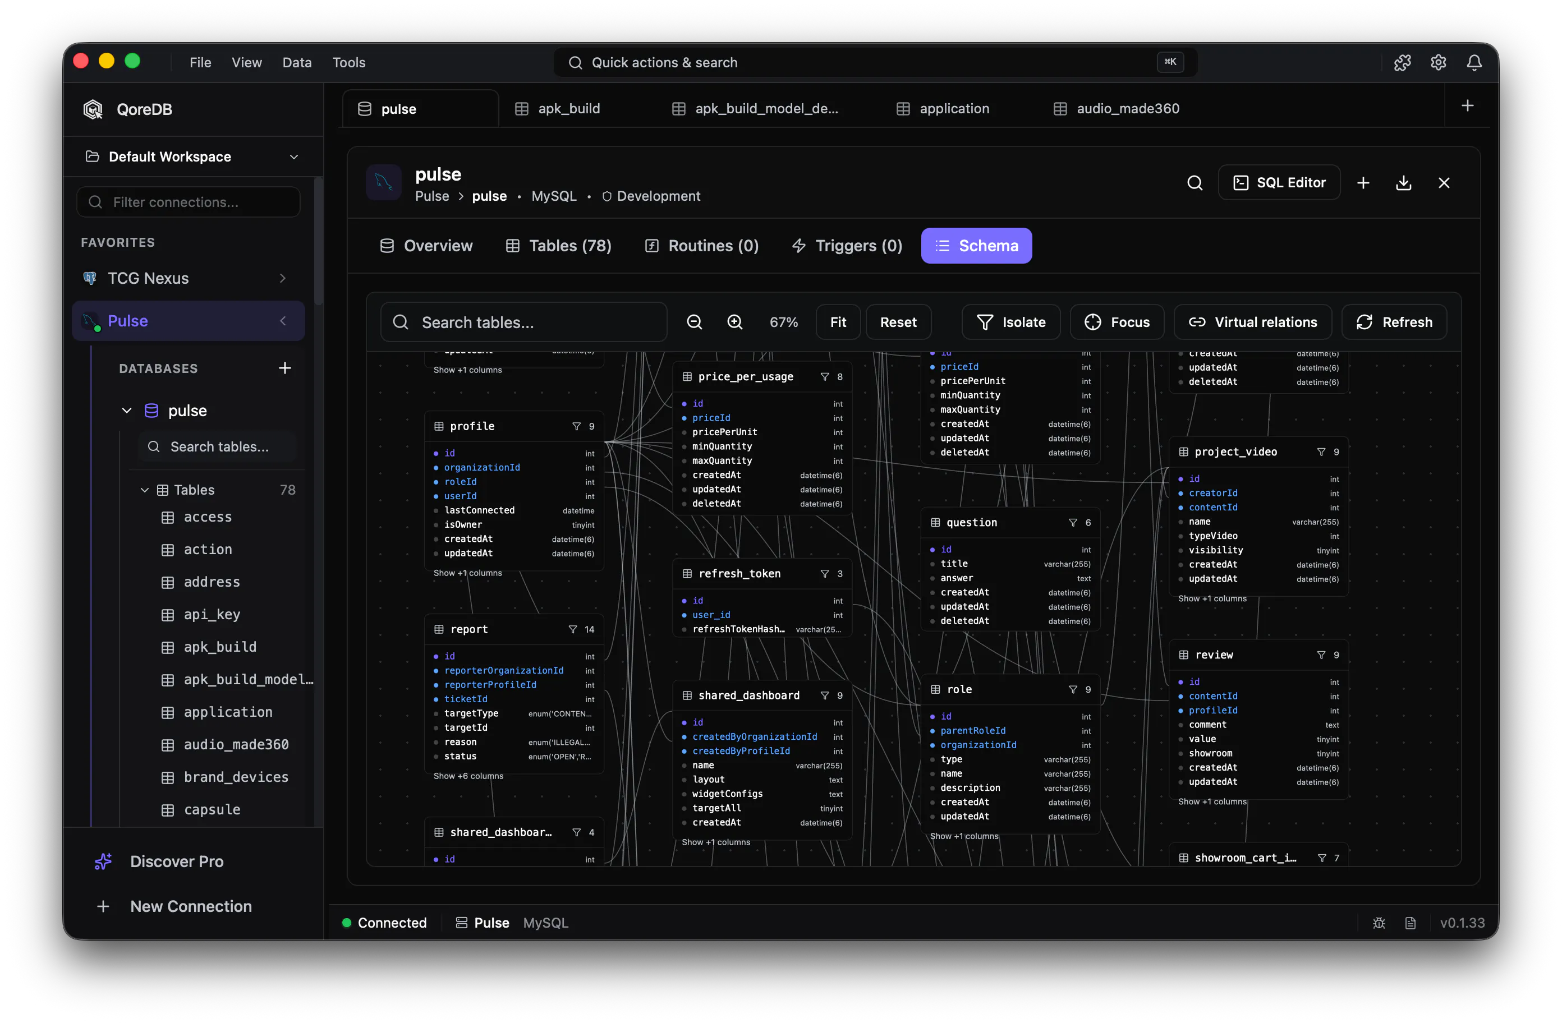1562x1023 pixels.
Task: Select the api_key table in tree
Action: tap(212, 615)
